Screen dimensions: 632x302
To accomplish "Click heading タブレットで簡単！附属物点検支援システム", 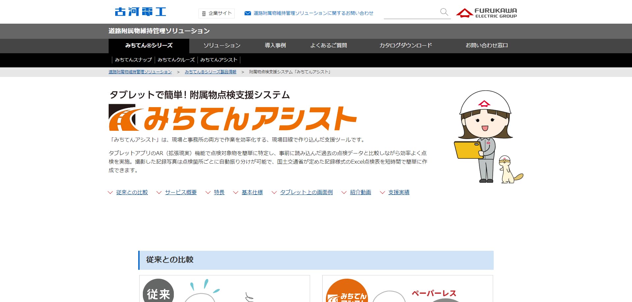I will coord(199,95).
